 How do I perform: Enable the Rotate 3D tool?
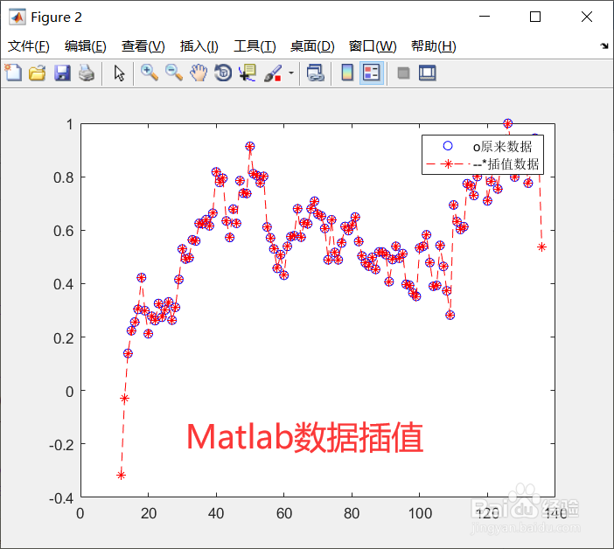tap(223, 73)
